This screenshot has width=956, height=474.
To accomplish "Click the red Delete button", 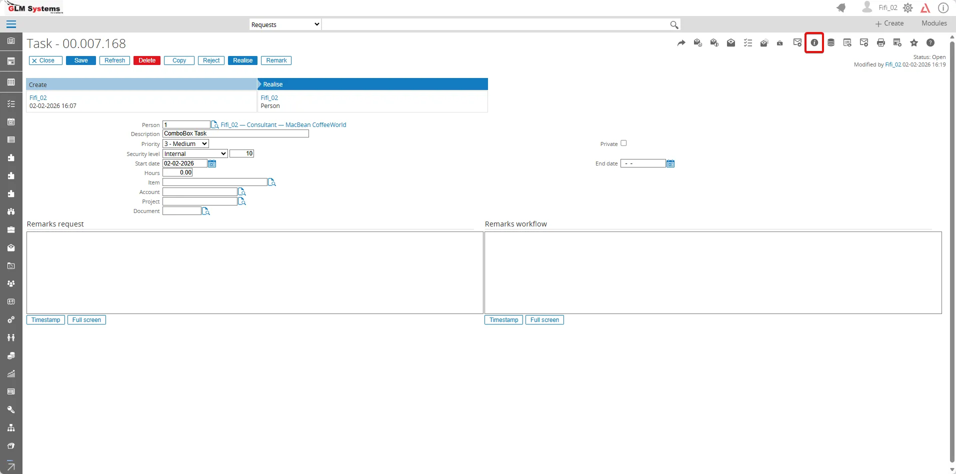I will 147,60.
